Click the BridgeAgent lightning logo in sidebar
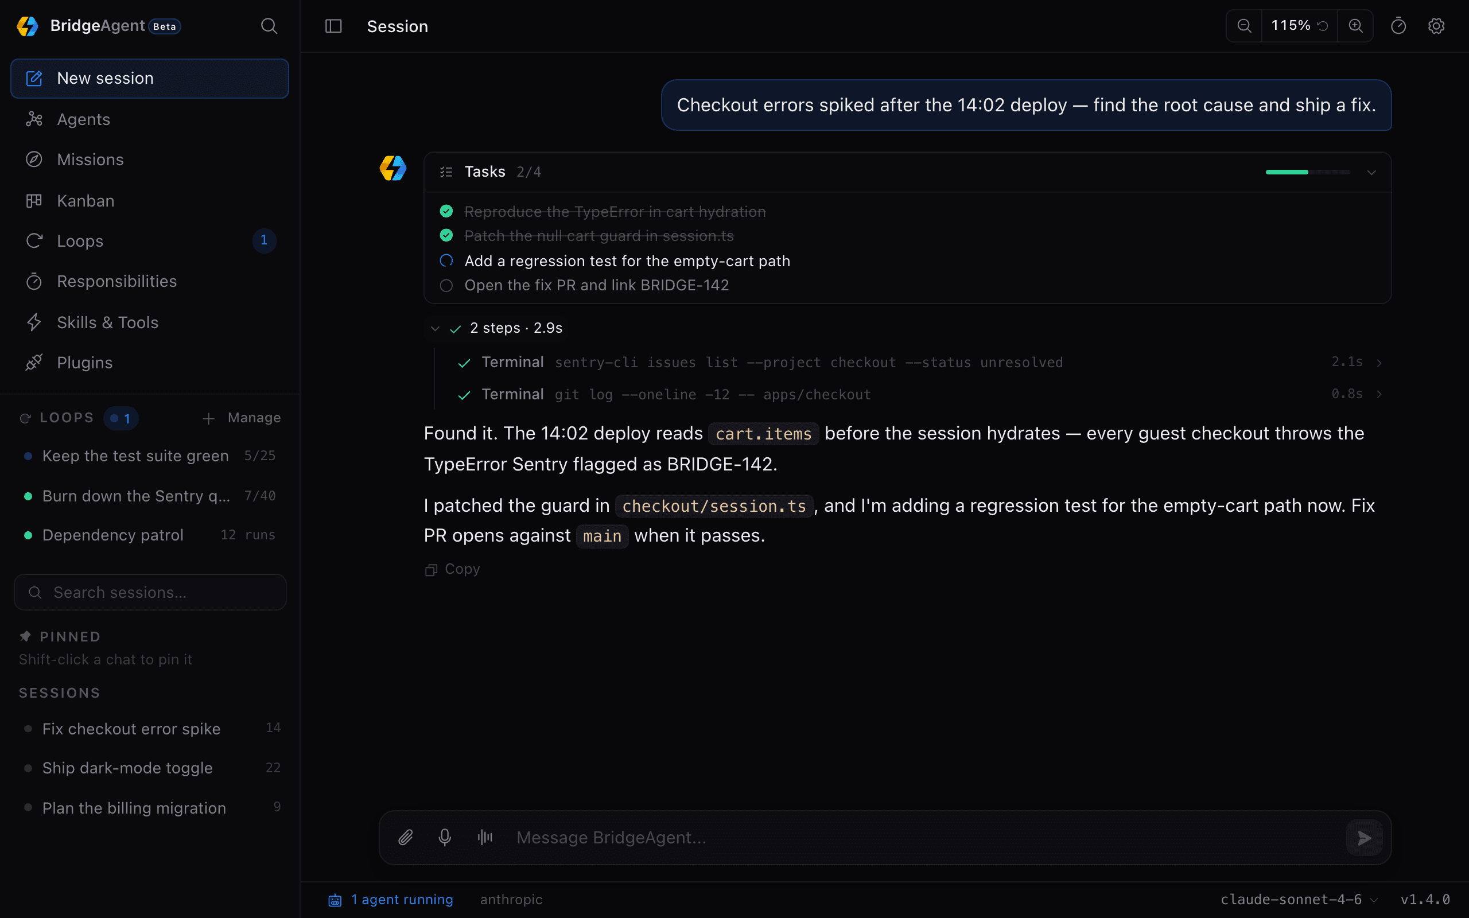The height and width of the screenshot is (918, 1469). coord(28,26)
